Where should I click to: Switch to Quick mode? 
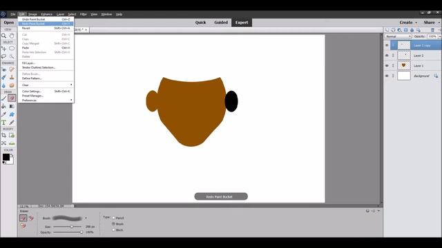[200, 23]
